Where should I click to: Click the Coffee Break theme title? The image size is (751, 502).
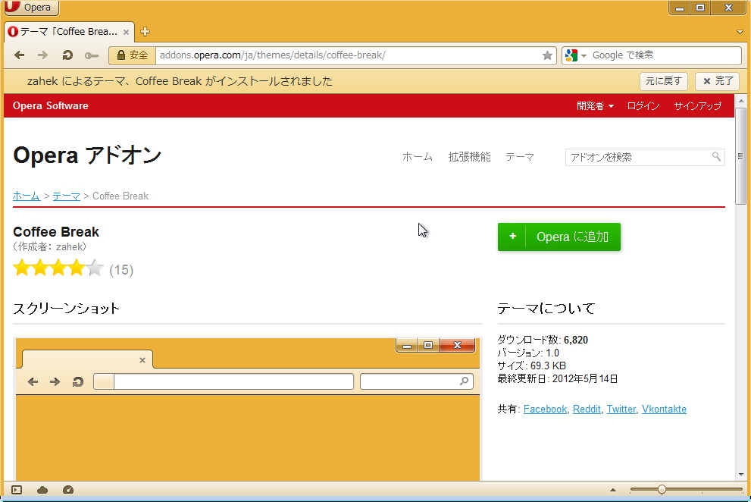[x=56, y=232]
